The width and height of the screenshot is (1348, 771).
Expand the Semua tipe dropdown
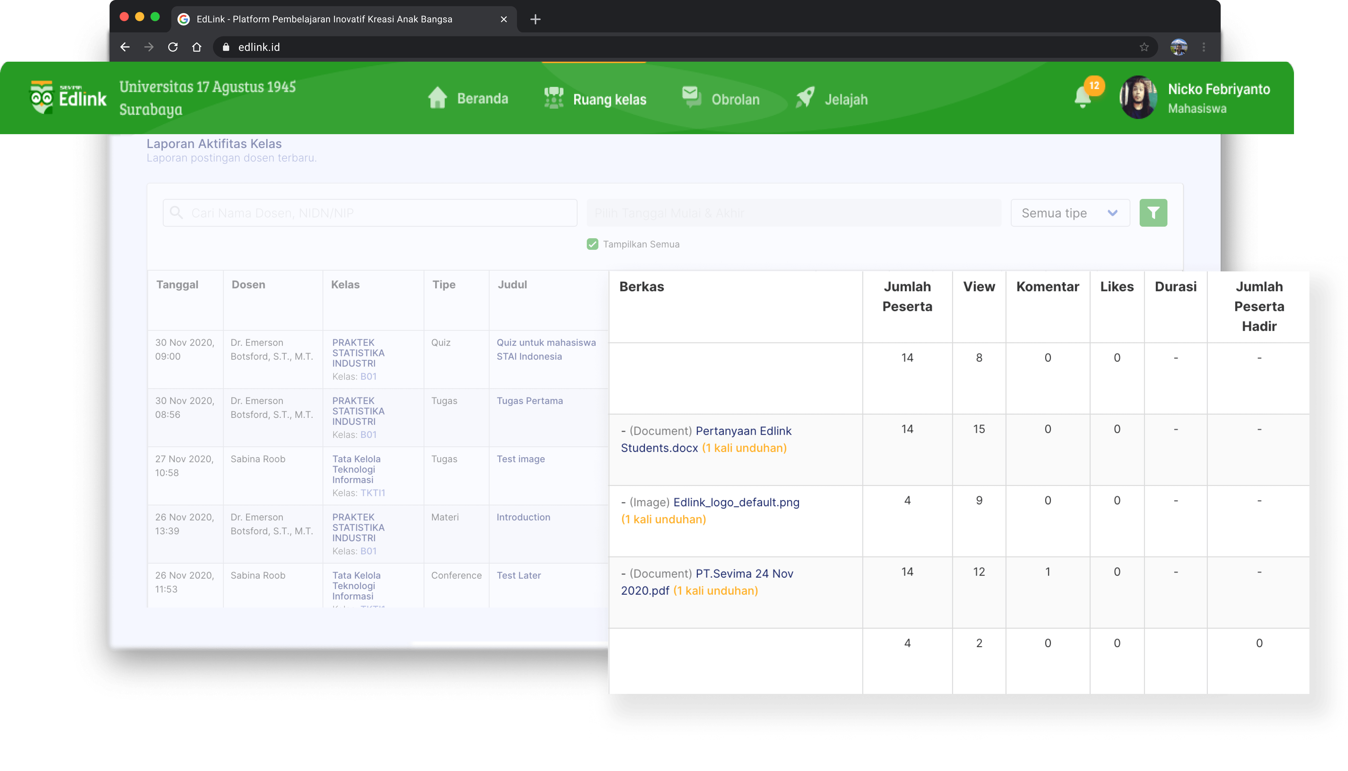click(1070, 213)
